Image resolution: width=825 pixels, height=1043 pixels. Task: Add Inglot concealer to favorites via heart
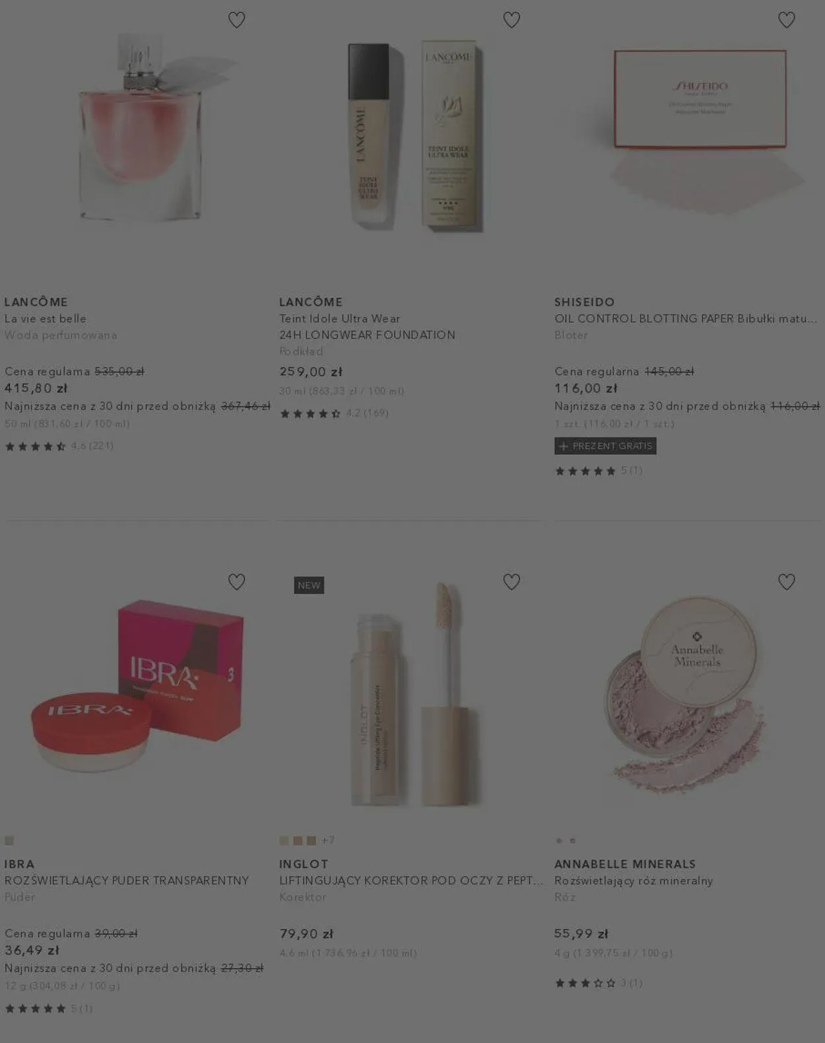511,582
